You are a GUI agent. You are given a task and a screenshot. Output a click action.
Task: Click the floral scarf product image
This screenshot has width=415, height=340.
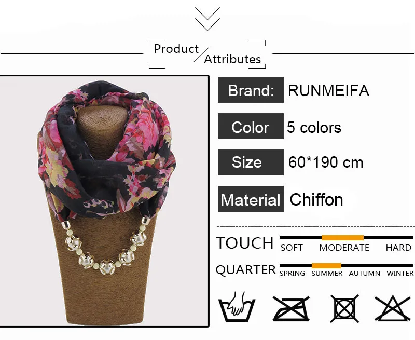pos(104,201)
